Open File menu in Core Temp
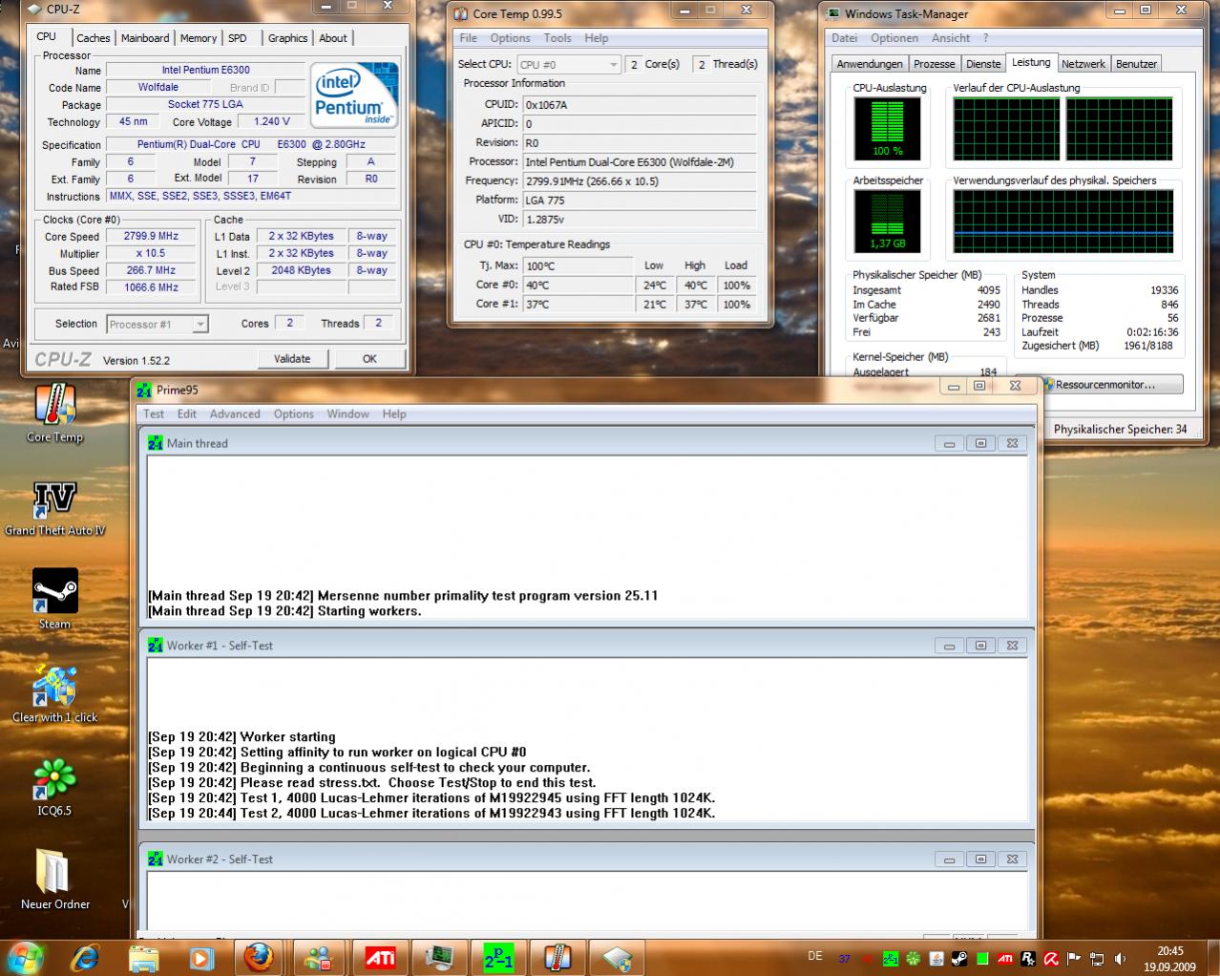The height and width of the screenshot is (976, 1220). 468,38
